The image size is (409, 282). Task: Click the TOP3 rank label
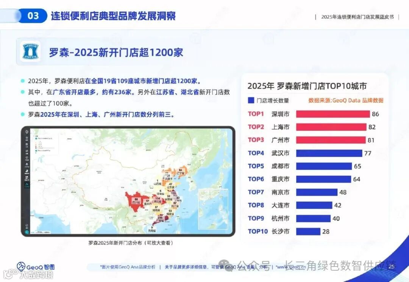tap(256, 140)
